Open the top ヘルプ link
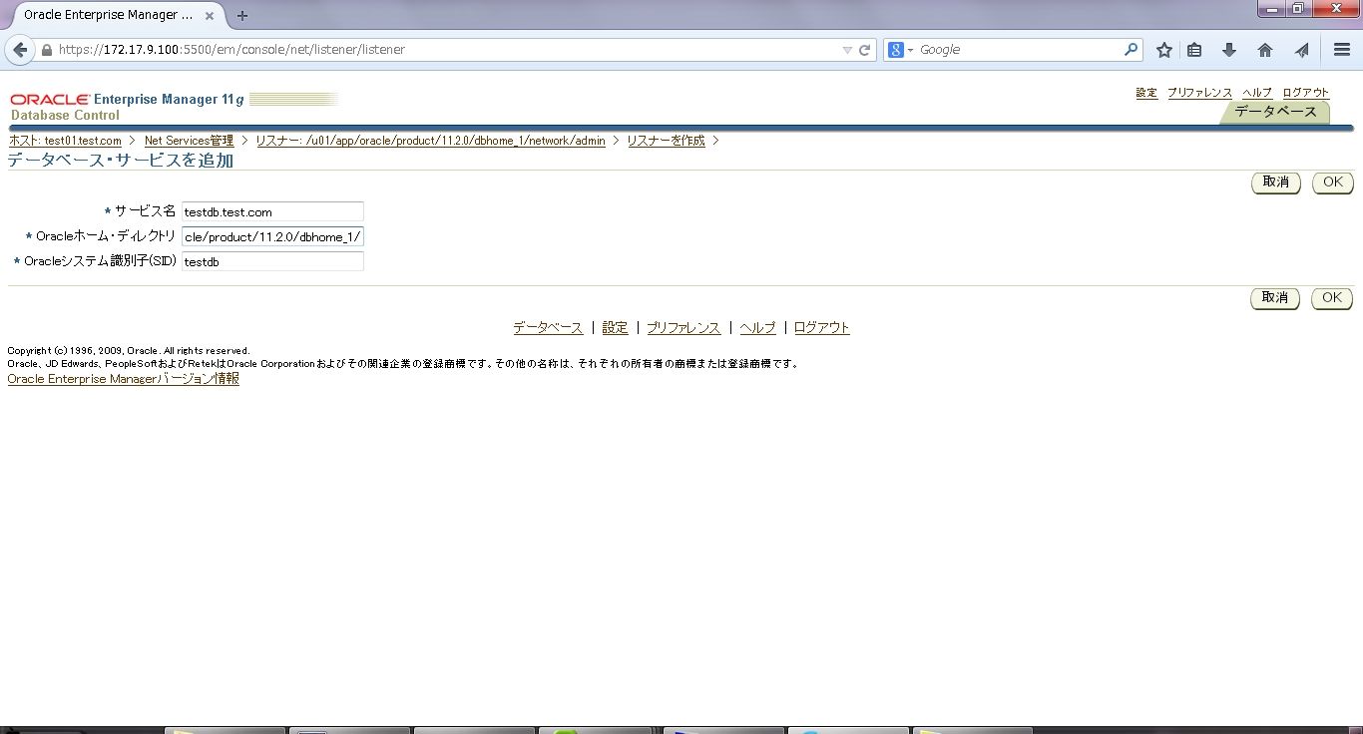This screenshot has width=1363, height=734. pos(1257,93)
